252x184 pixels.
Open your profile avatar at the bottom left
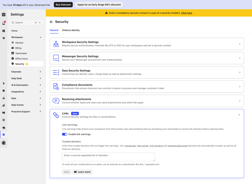click(4, 143)
